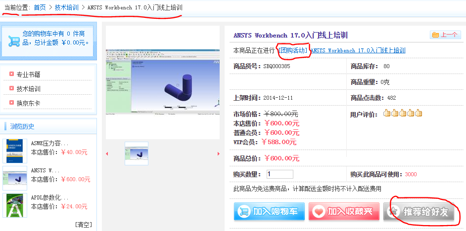The height and width of the screenshot is (231, 466).
Task: Open ANSYS W... thumbnail in browsing history
Action: click(15, 178)
